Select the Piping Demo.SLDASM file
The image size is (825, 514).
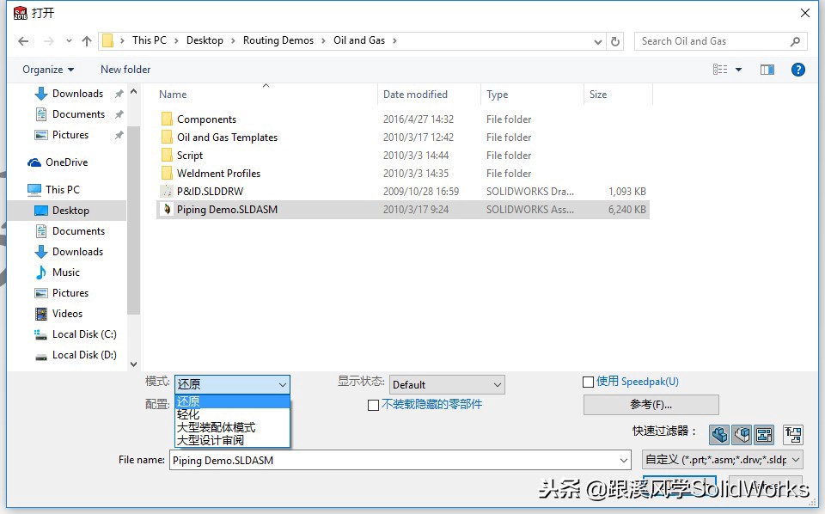225,209
